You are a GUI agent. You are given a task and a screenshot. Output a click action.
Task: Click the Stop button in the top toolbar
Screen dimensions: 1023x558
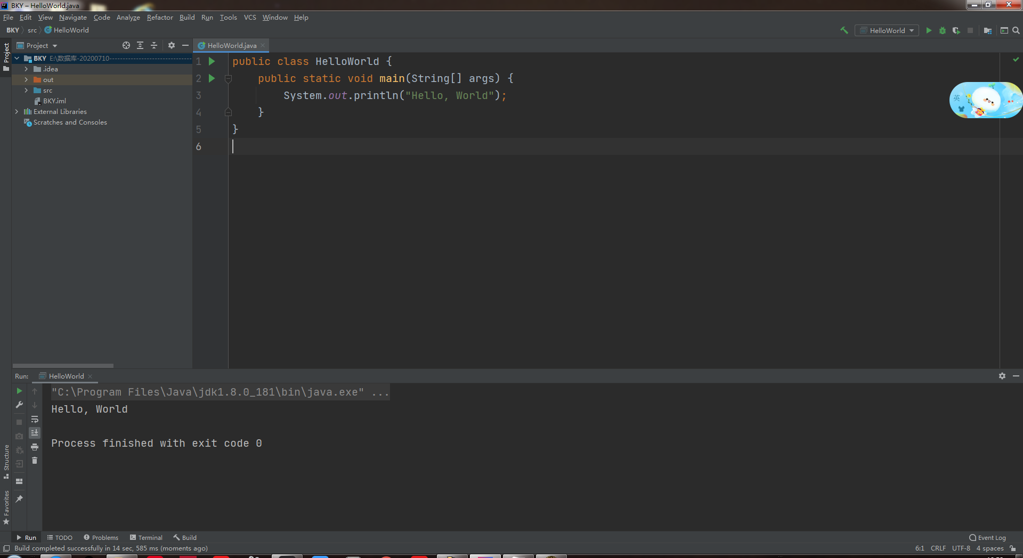[x=970, y=30]
